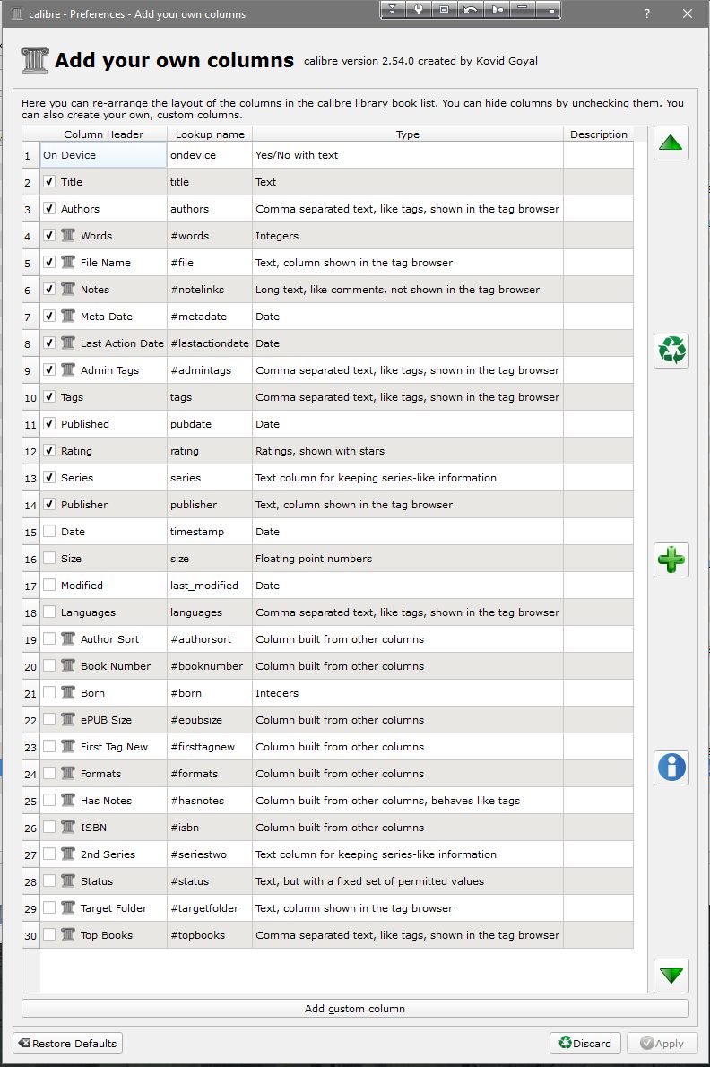The width and height of the screenshot is (710, 1067).
Task: Select the Has Notes column header cell
Action: (103, 800)
